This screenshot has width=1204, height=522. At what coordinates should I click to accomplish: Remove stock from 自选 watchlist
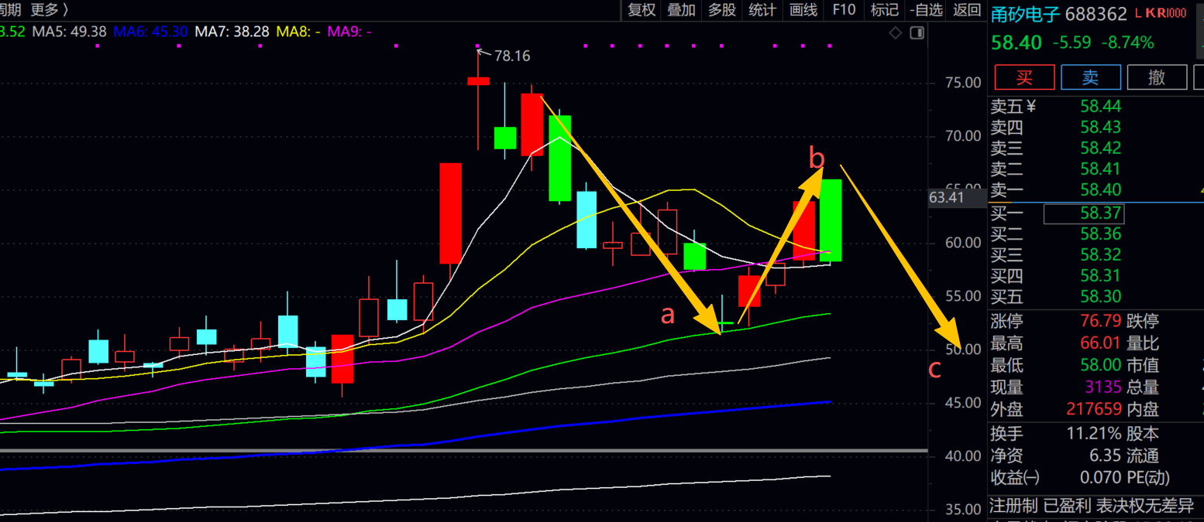tap(926, 10)
